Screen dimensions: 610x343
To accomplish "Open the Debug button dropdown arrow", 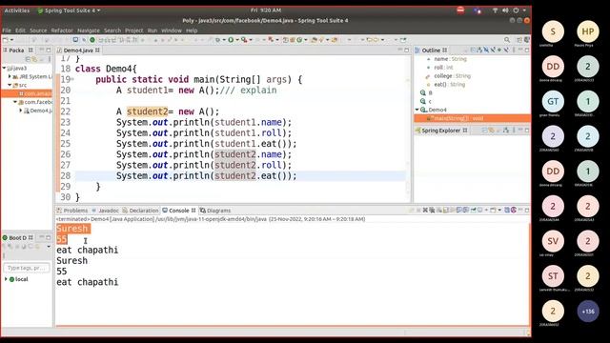I will tap(224, 40).
